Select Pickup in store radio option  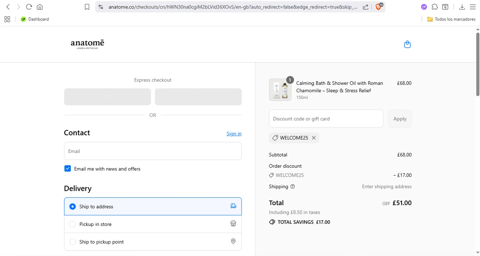(x=73, y=224)
